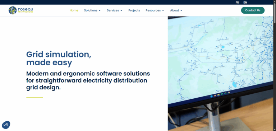Open the About dropdown menu
The height and width of the screenshot is (131, 276).
tap(176, 10)
